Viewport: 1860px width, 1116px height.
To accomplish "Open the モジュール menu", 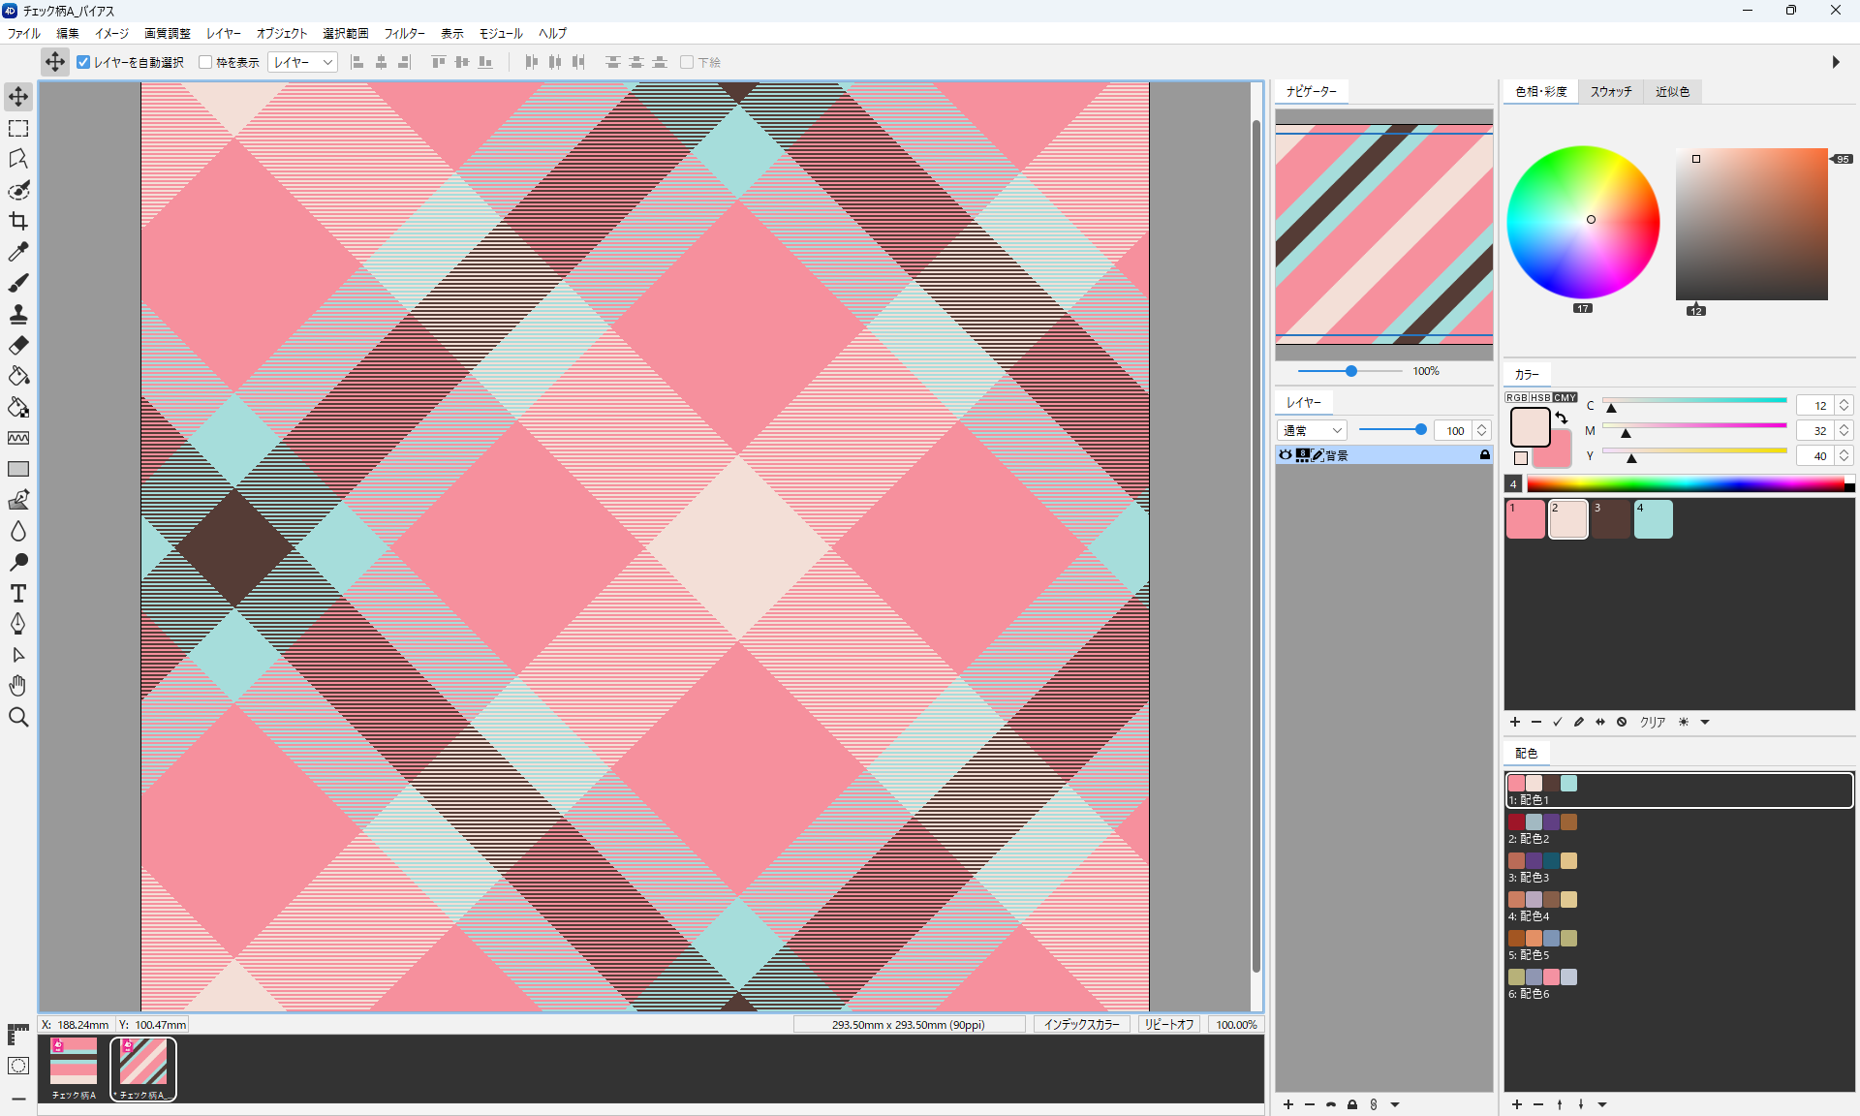I will [501, 33].
